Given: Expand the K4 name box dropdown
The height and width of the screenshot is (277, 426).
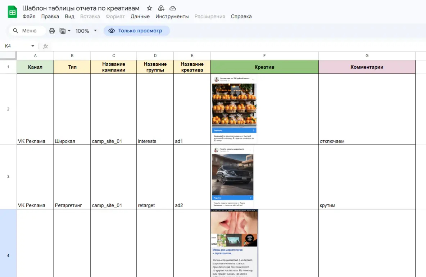Looking at the screenshot, I should pyautogui.click(x=33, y=46).
